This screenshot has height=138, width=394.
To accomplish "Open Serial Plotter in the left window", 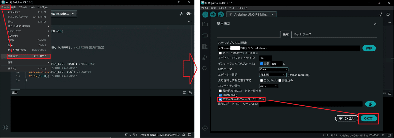I will pyautogui.click(x=181, y=14).
